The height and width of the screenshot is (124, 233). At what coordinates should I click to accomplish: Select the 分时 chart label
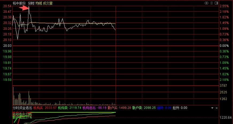point(31,3)
